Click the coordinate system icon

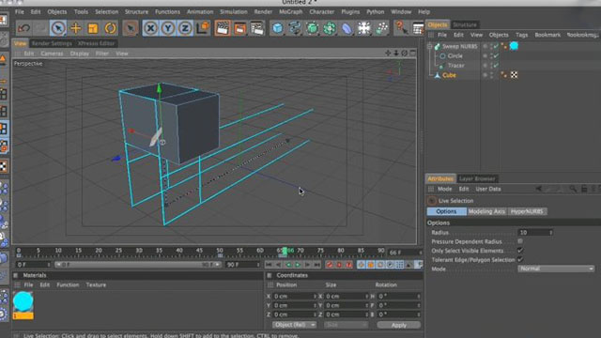point(203,27)
